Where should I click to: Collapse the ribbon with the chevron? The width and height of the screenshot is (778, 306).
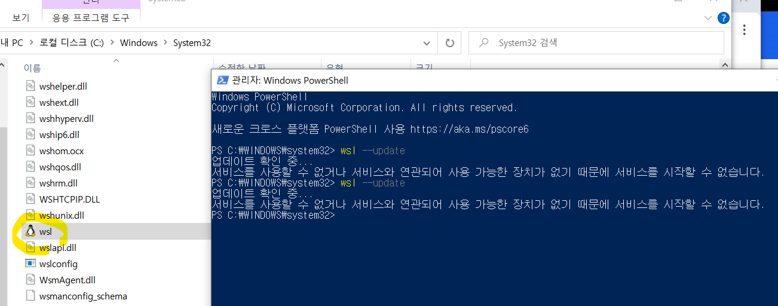pyautogui.click(x=708, y=17)
